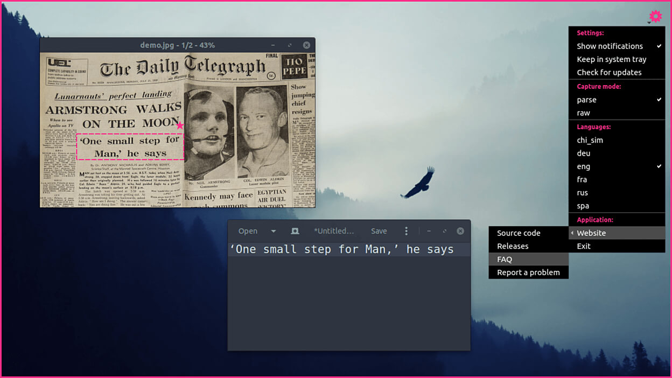Click the pink star selection marker
672x378 pixels.
click(x=180, y=125)
